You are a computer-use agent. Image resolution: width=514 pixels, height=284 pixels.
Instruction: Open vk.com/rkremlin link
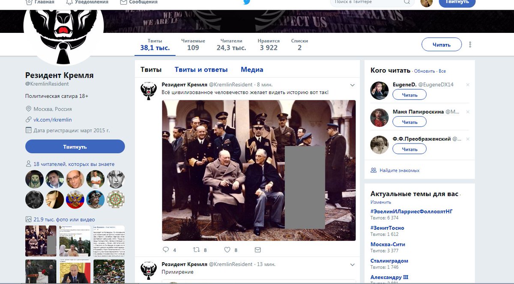(x=52, y=120)
